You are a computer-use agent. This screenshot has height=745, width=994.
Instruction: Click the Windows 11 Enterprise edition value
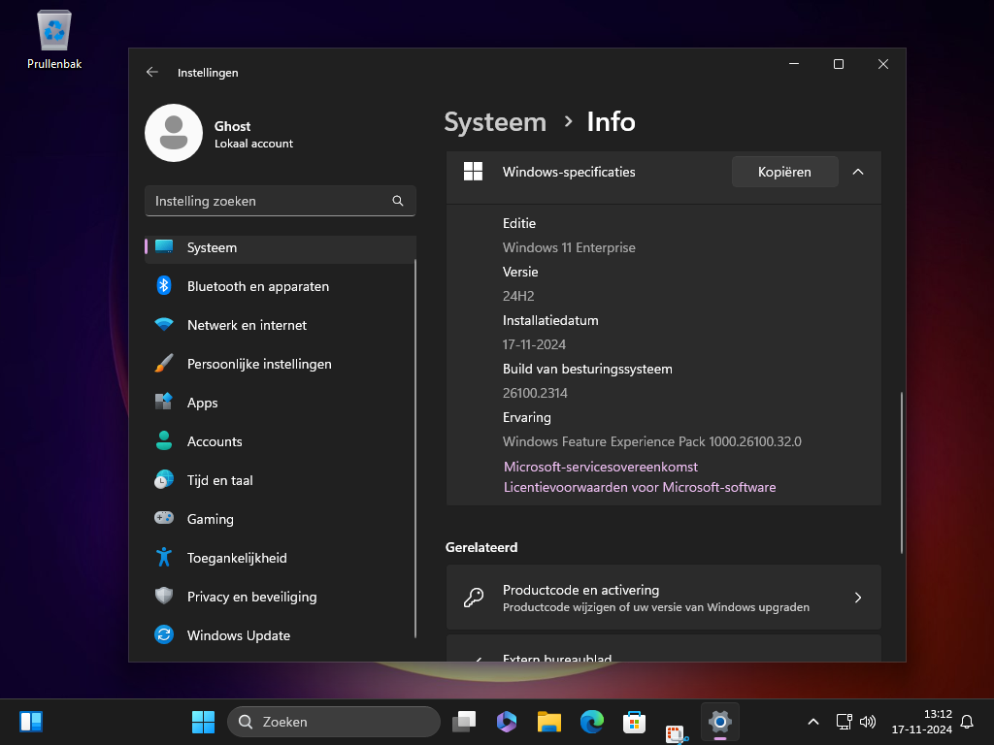[x=569, y=247]
